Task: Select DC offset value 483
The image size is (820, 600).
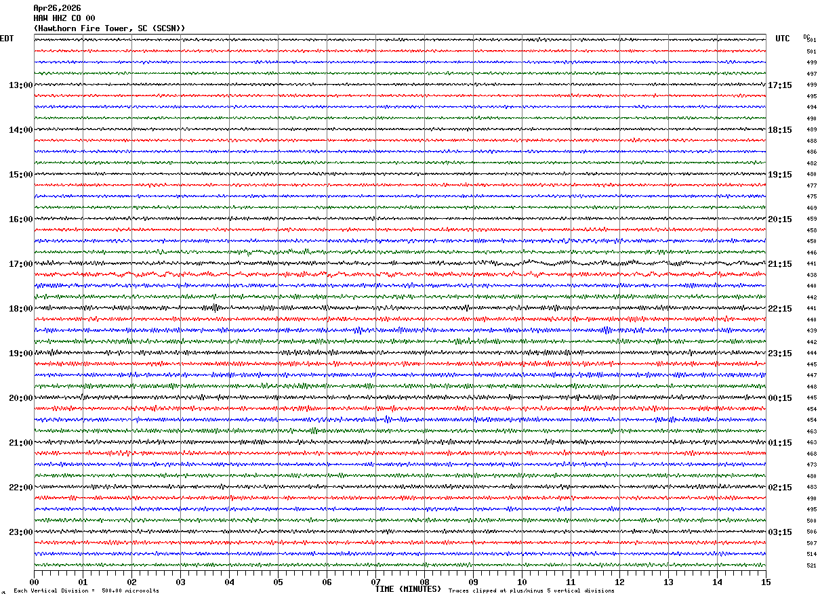Action: point(811,488)
